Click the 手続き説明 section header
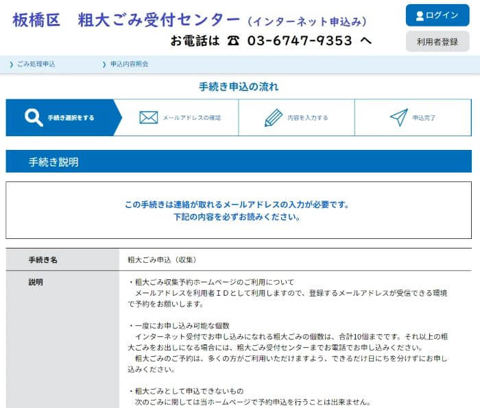This screenshot has width=480, height=408. (x=239, y=162)
